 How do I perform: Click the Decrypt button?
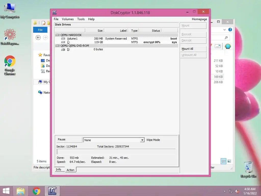pos(193,41)
